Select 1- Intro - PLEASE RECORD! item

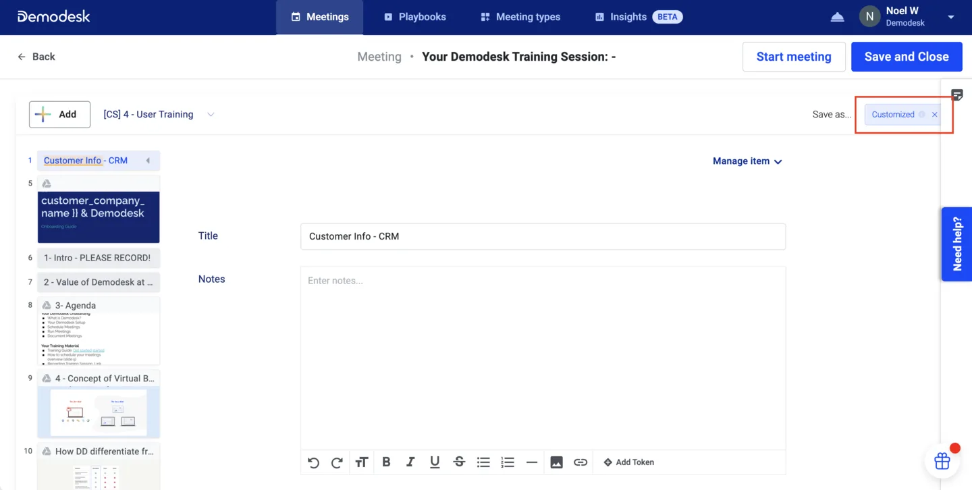pyautogui.click(x=99, y=258)
